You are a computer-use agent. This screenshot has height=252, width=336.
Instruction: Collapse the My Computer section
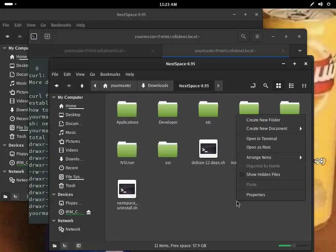tap(54, 97)
